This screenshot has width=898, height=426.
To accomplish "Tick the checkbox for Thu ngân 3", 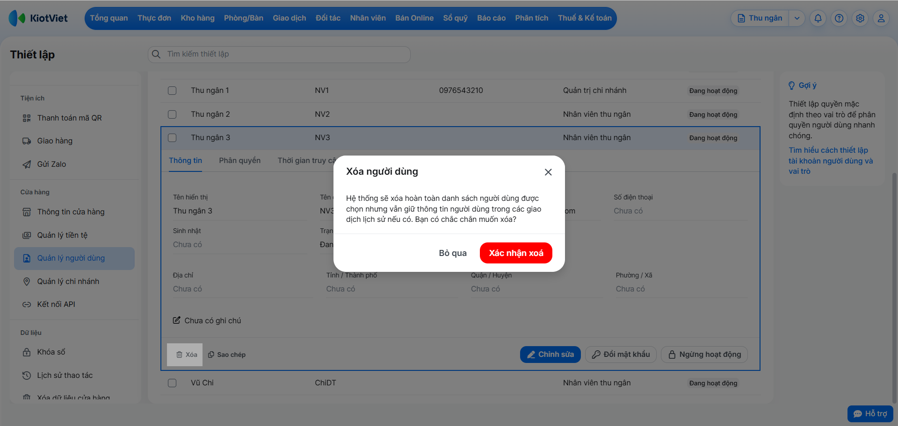I will pyautogui.click(x=172, y=138).
